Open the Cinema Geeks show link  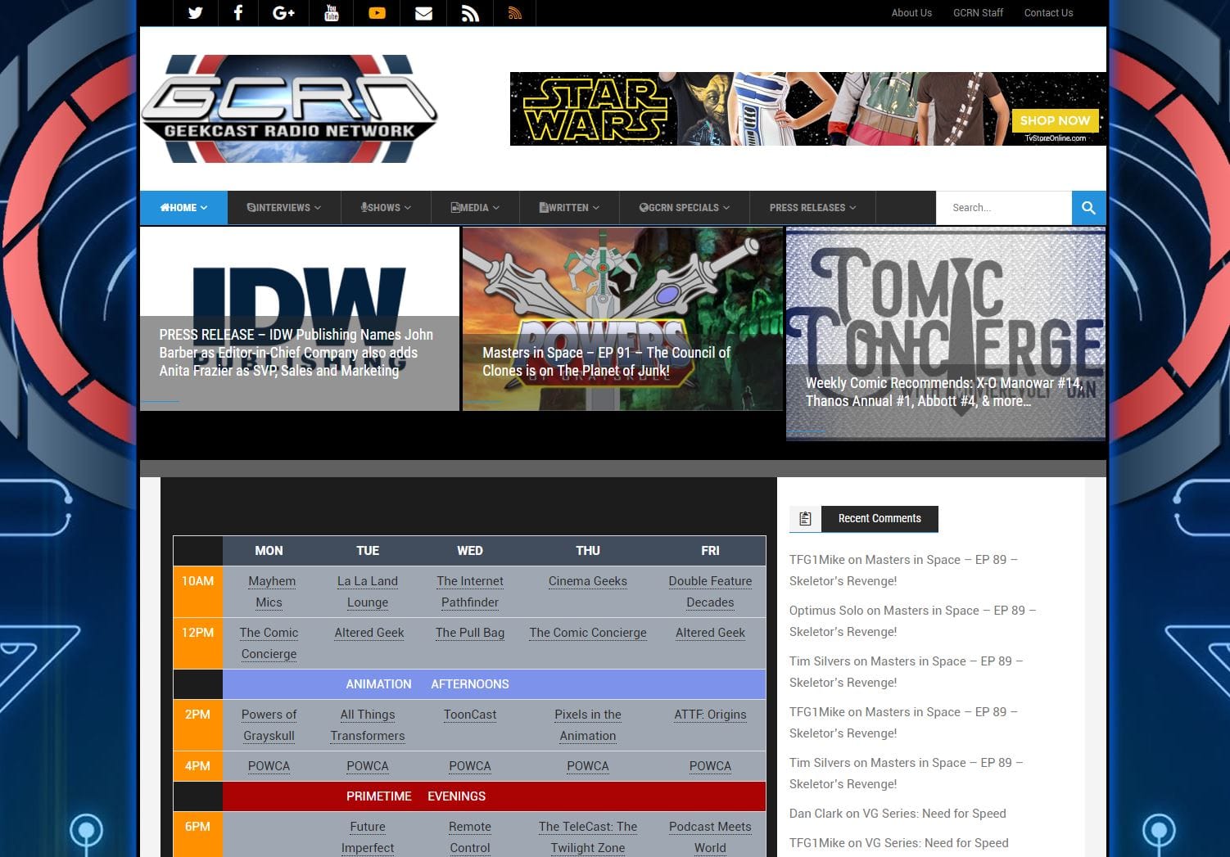coord(588,581)
